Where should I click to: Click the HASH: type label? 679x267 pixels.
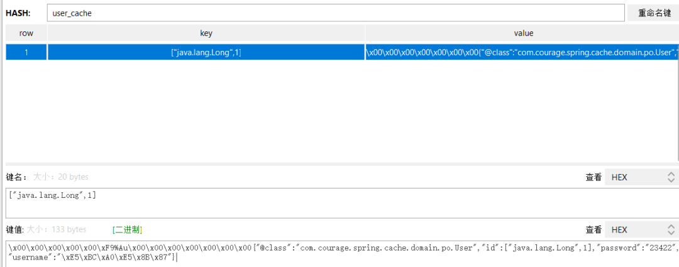point(18,13)
